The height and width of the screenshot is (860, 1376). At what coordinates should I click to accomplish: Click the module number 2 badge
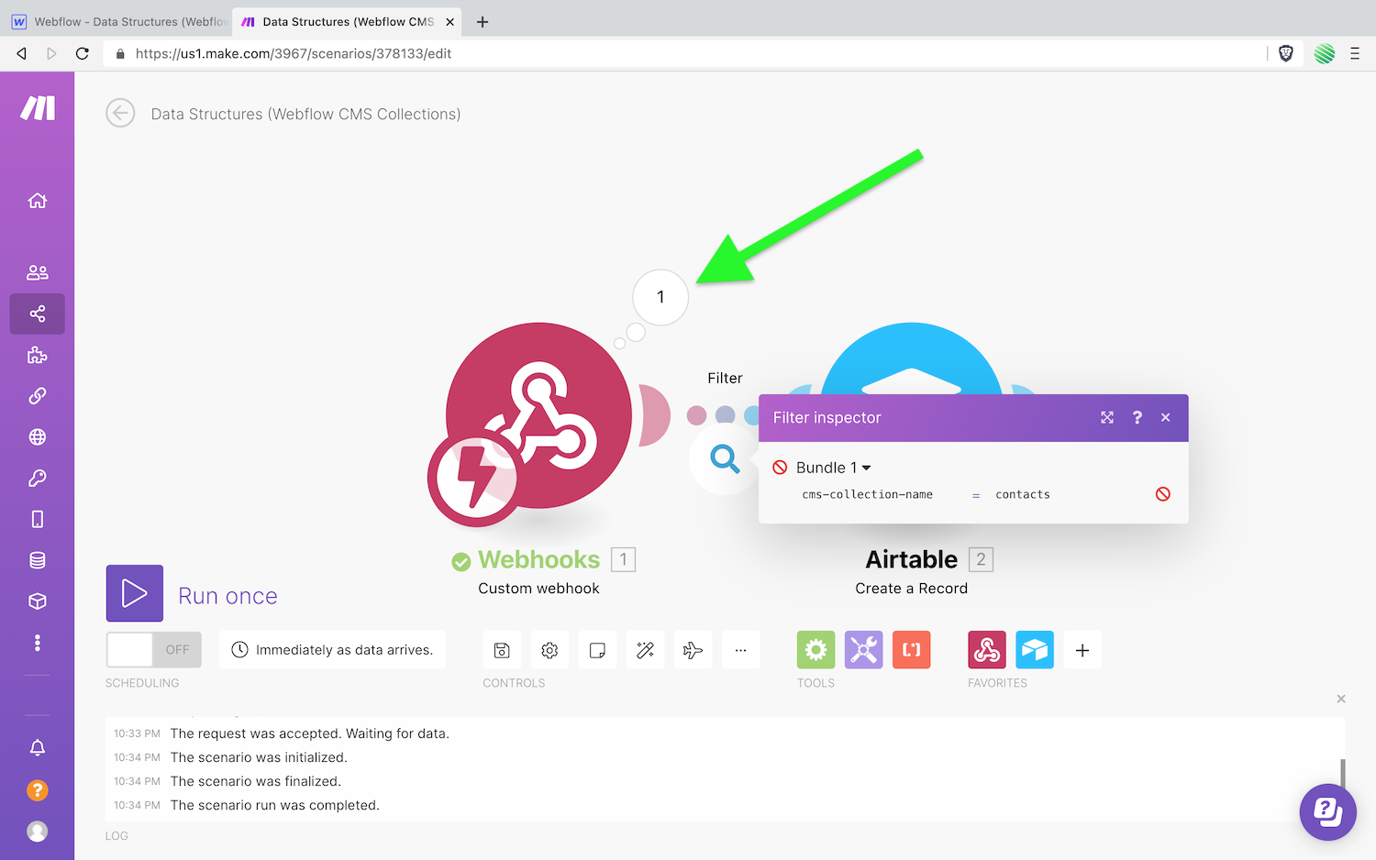click(981, 559)
